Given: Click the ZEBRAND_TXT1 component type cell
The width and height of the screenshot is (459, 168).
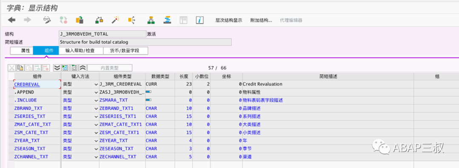Looking at the screenshot, I should point(122,108).
